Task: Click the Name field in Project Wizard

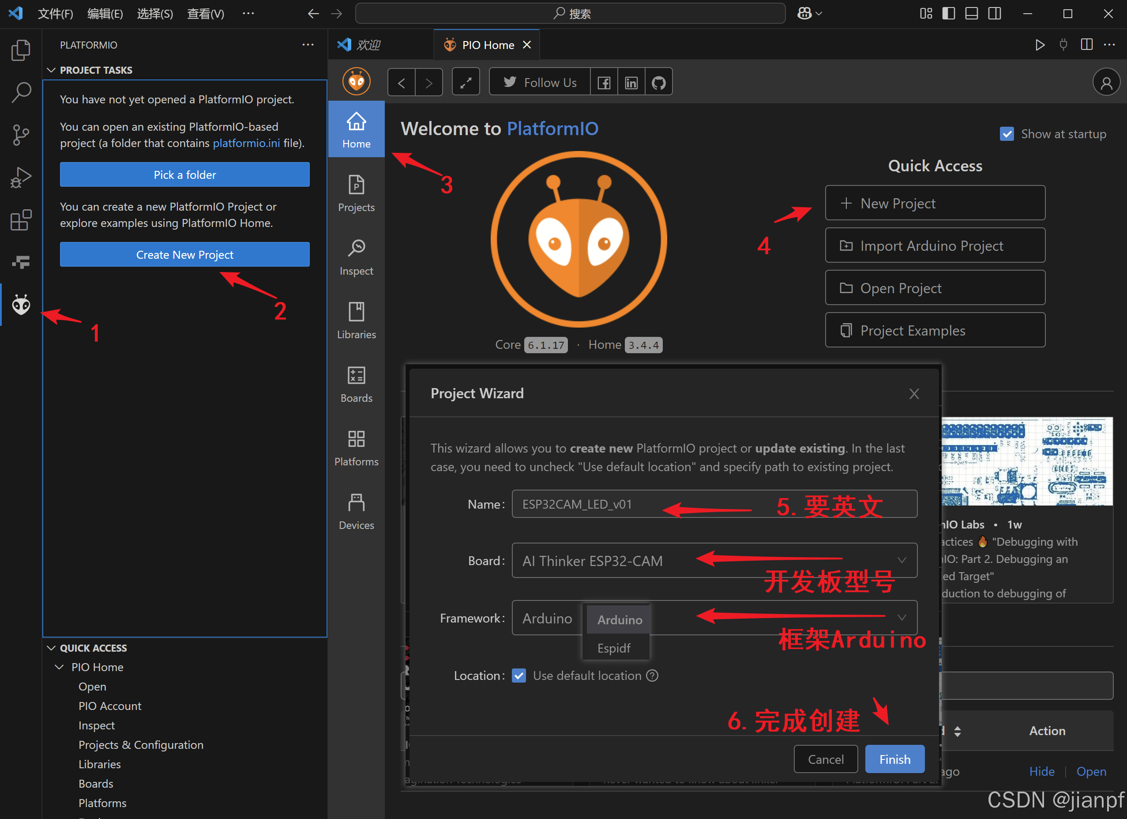Action: [x=586, y=504]
